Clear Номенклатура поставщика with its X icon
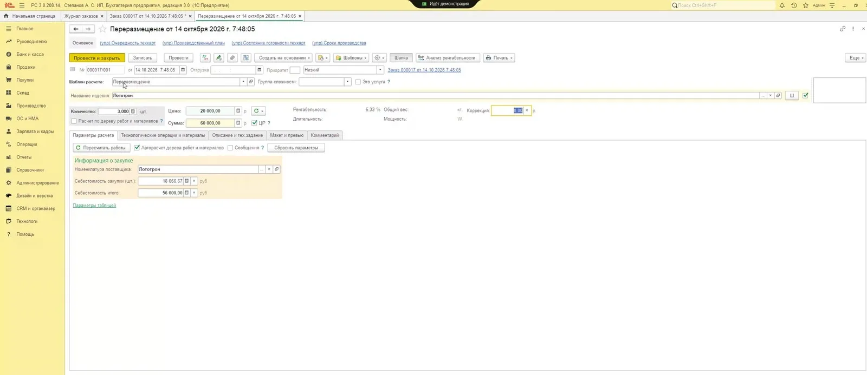Image resolution: width=867 pixels, height=375 pixels. coord(269,169)
